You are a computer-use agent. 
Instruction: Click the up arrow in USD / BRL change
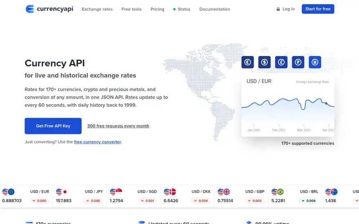[303, 201]
